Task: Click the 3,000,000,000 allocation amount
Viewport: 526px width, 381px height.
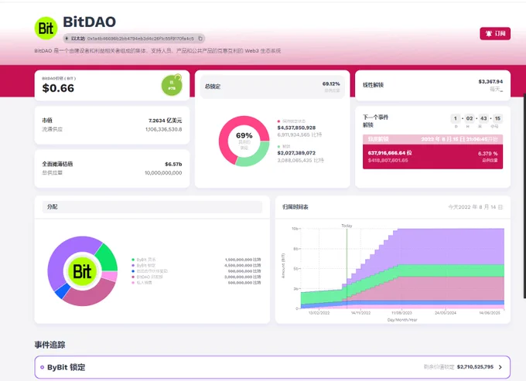Action: (243, 277)
